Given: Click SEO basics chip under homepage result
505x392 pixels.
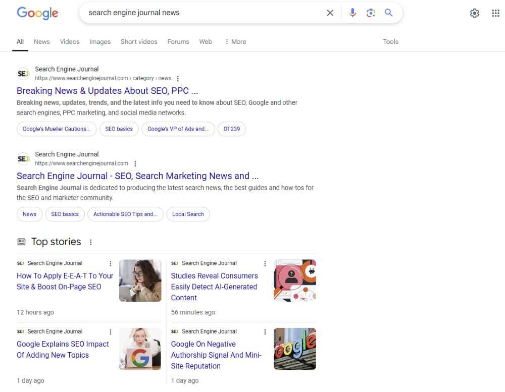Looking at the screenshot, I should pos(65,214).
